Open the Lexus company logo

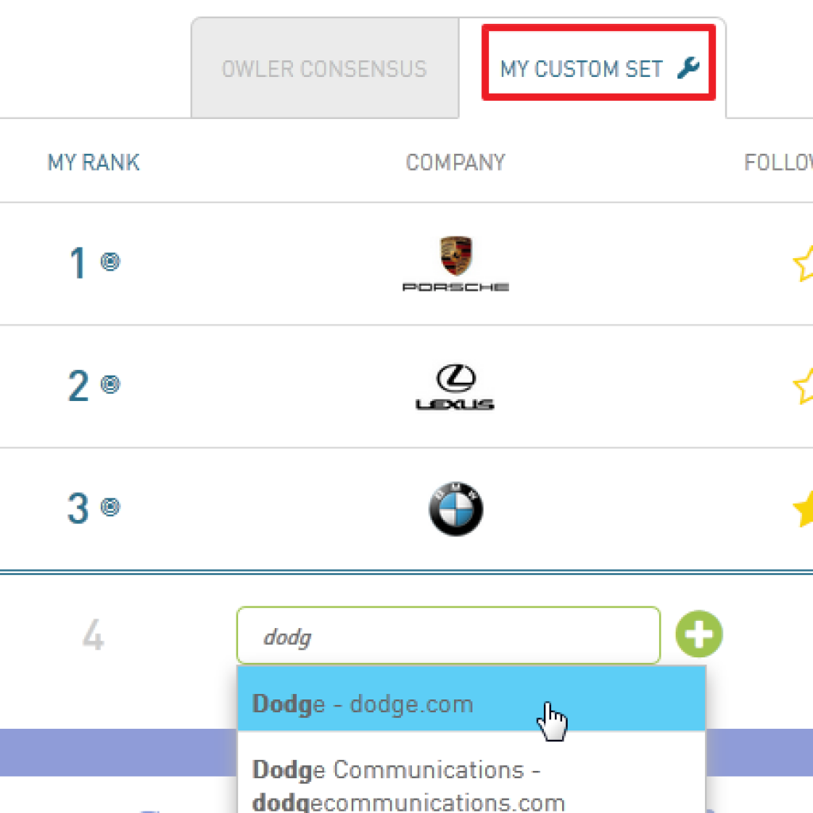click(x=456, y=387)
